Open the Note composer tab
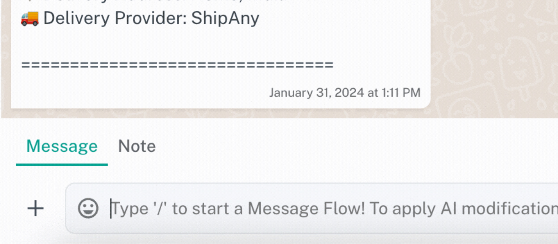This screenshot has width=558, height=244. click(x=137, y=146)
